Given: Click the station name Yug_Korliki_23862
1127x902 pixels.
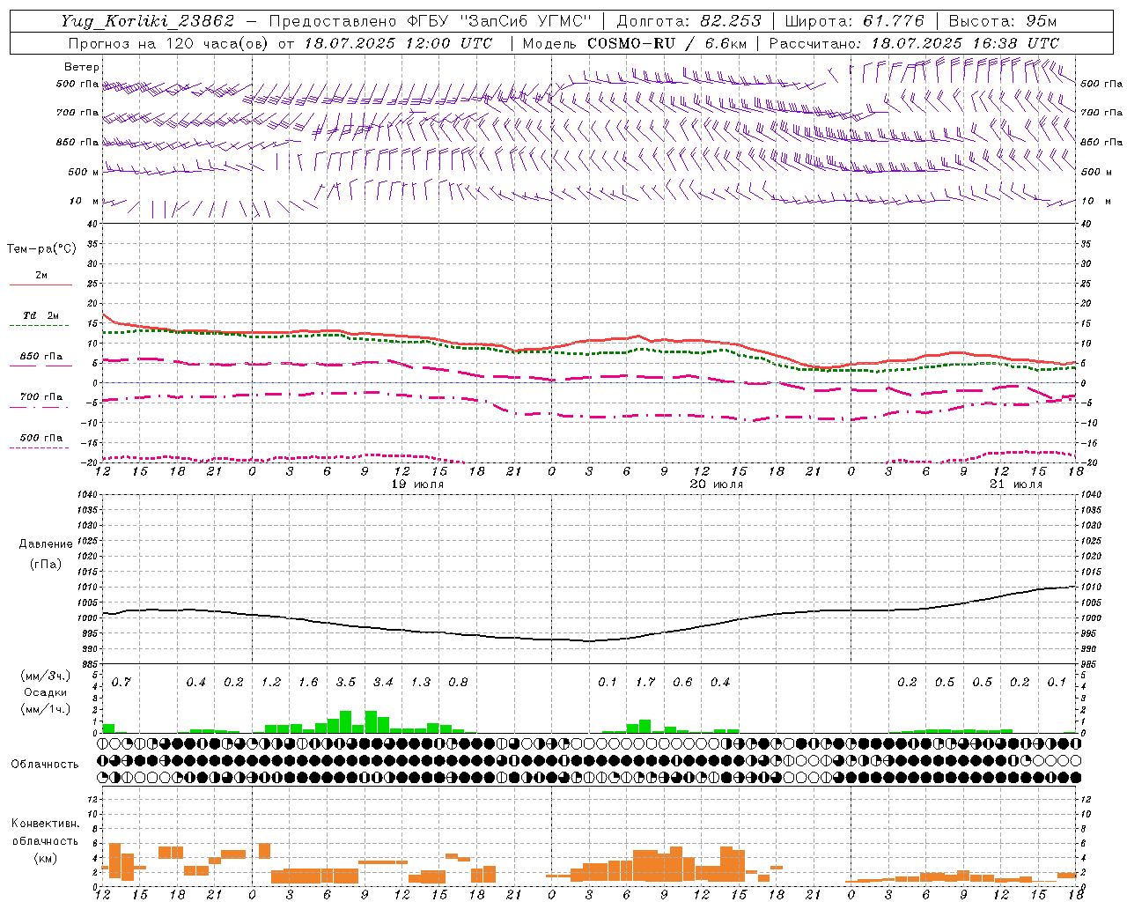Looking at the screenshot, I should click(x=148, y=21).
